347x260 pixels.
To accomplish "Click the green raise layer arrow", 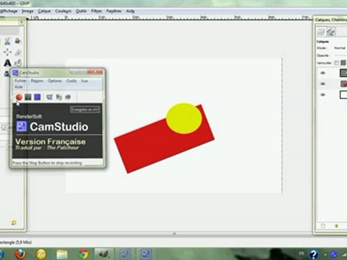I will pyautogui.click(x=337, y=226).
